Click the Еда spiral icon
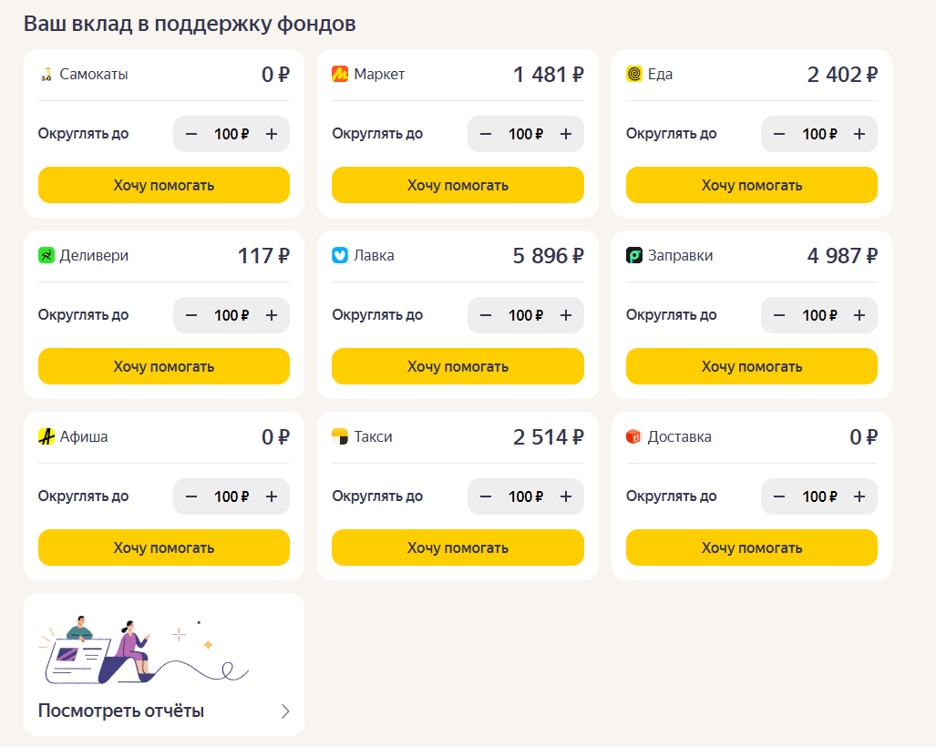The width and height of the screenshot is (936, 747). tap(634, 74)
